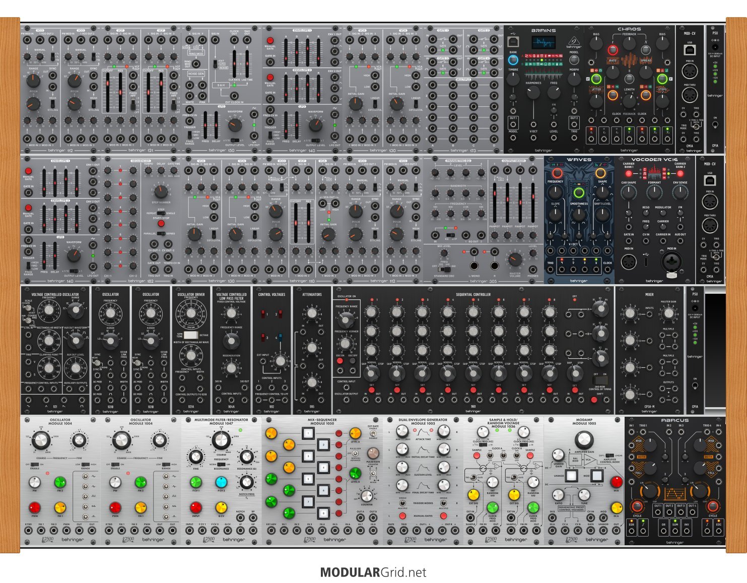Viewport: 747px width, 583px height.
Task: Click the STEP NUMBER knob on 182 sequencer
Action: (x=161, y=191)
